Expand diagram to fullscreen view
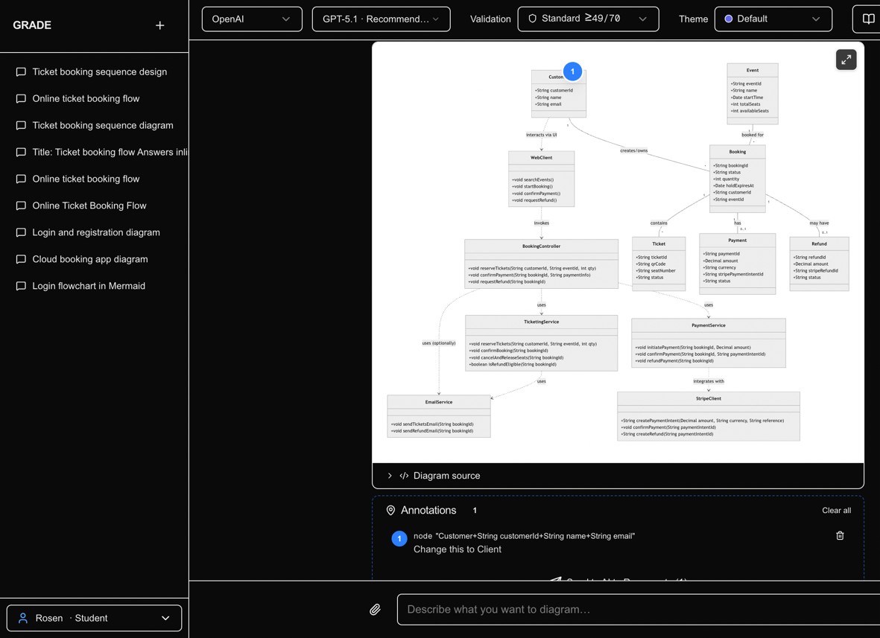880x638 pixels. click(x=846, y=60)
